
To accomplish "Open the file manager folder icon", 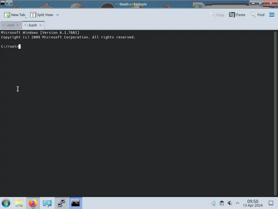I will 19,203.
